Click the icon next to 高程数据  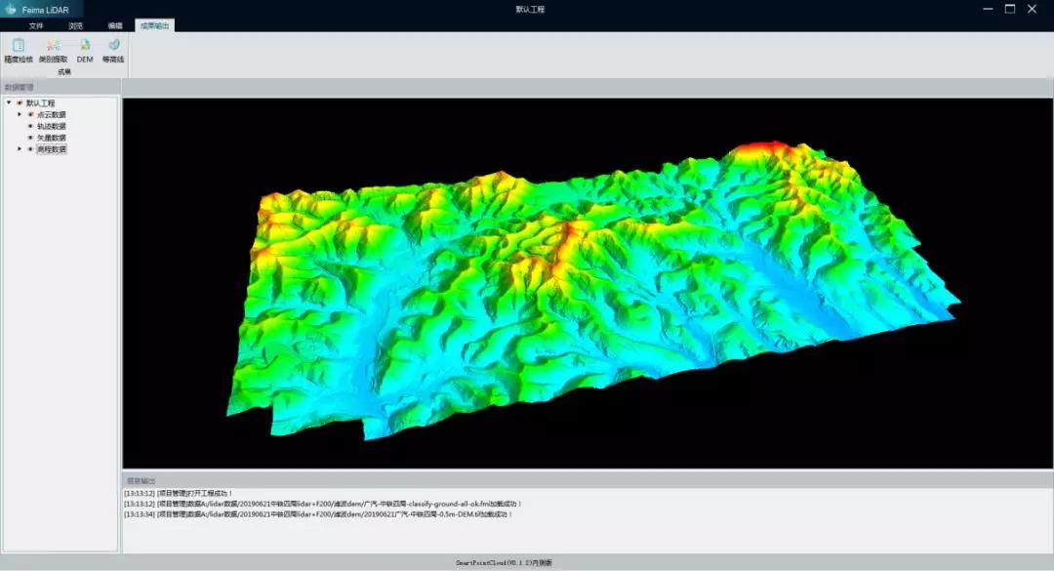point(30,149)
